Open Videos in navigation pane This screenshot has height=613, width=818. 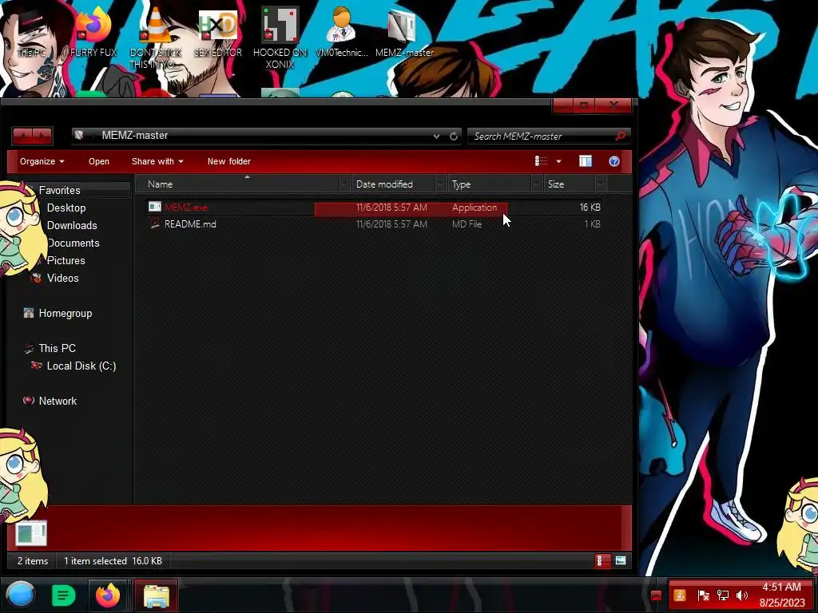click(x=62, y=278)
